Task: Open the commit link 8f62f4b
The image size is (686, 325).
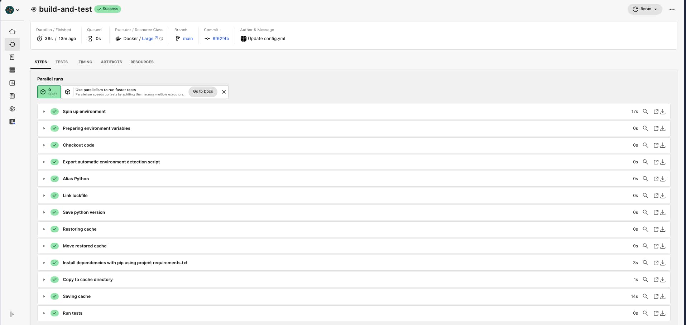Action: [x=220, y=39]
